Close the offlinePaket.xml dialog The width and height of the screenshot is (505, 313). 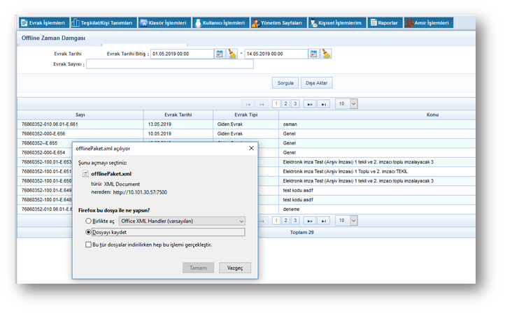pyautogui.click(x=251, y=148)
